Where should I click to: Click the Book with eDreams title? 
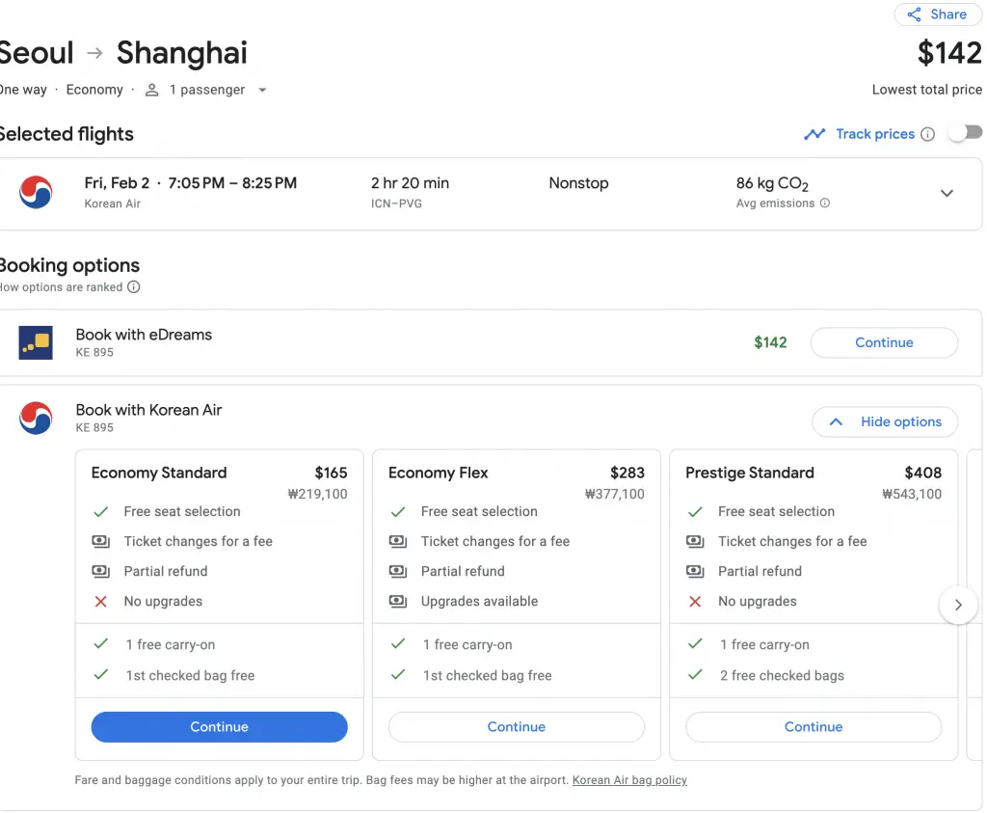pyautogui.click(x=145, y=335)
